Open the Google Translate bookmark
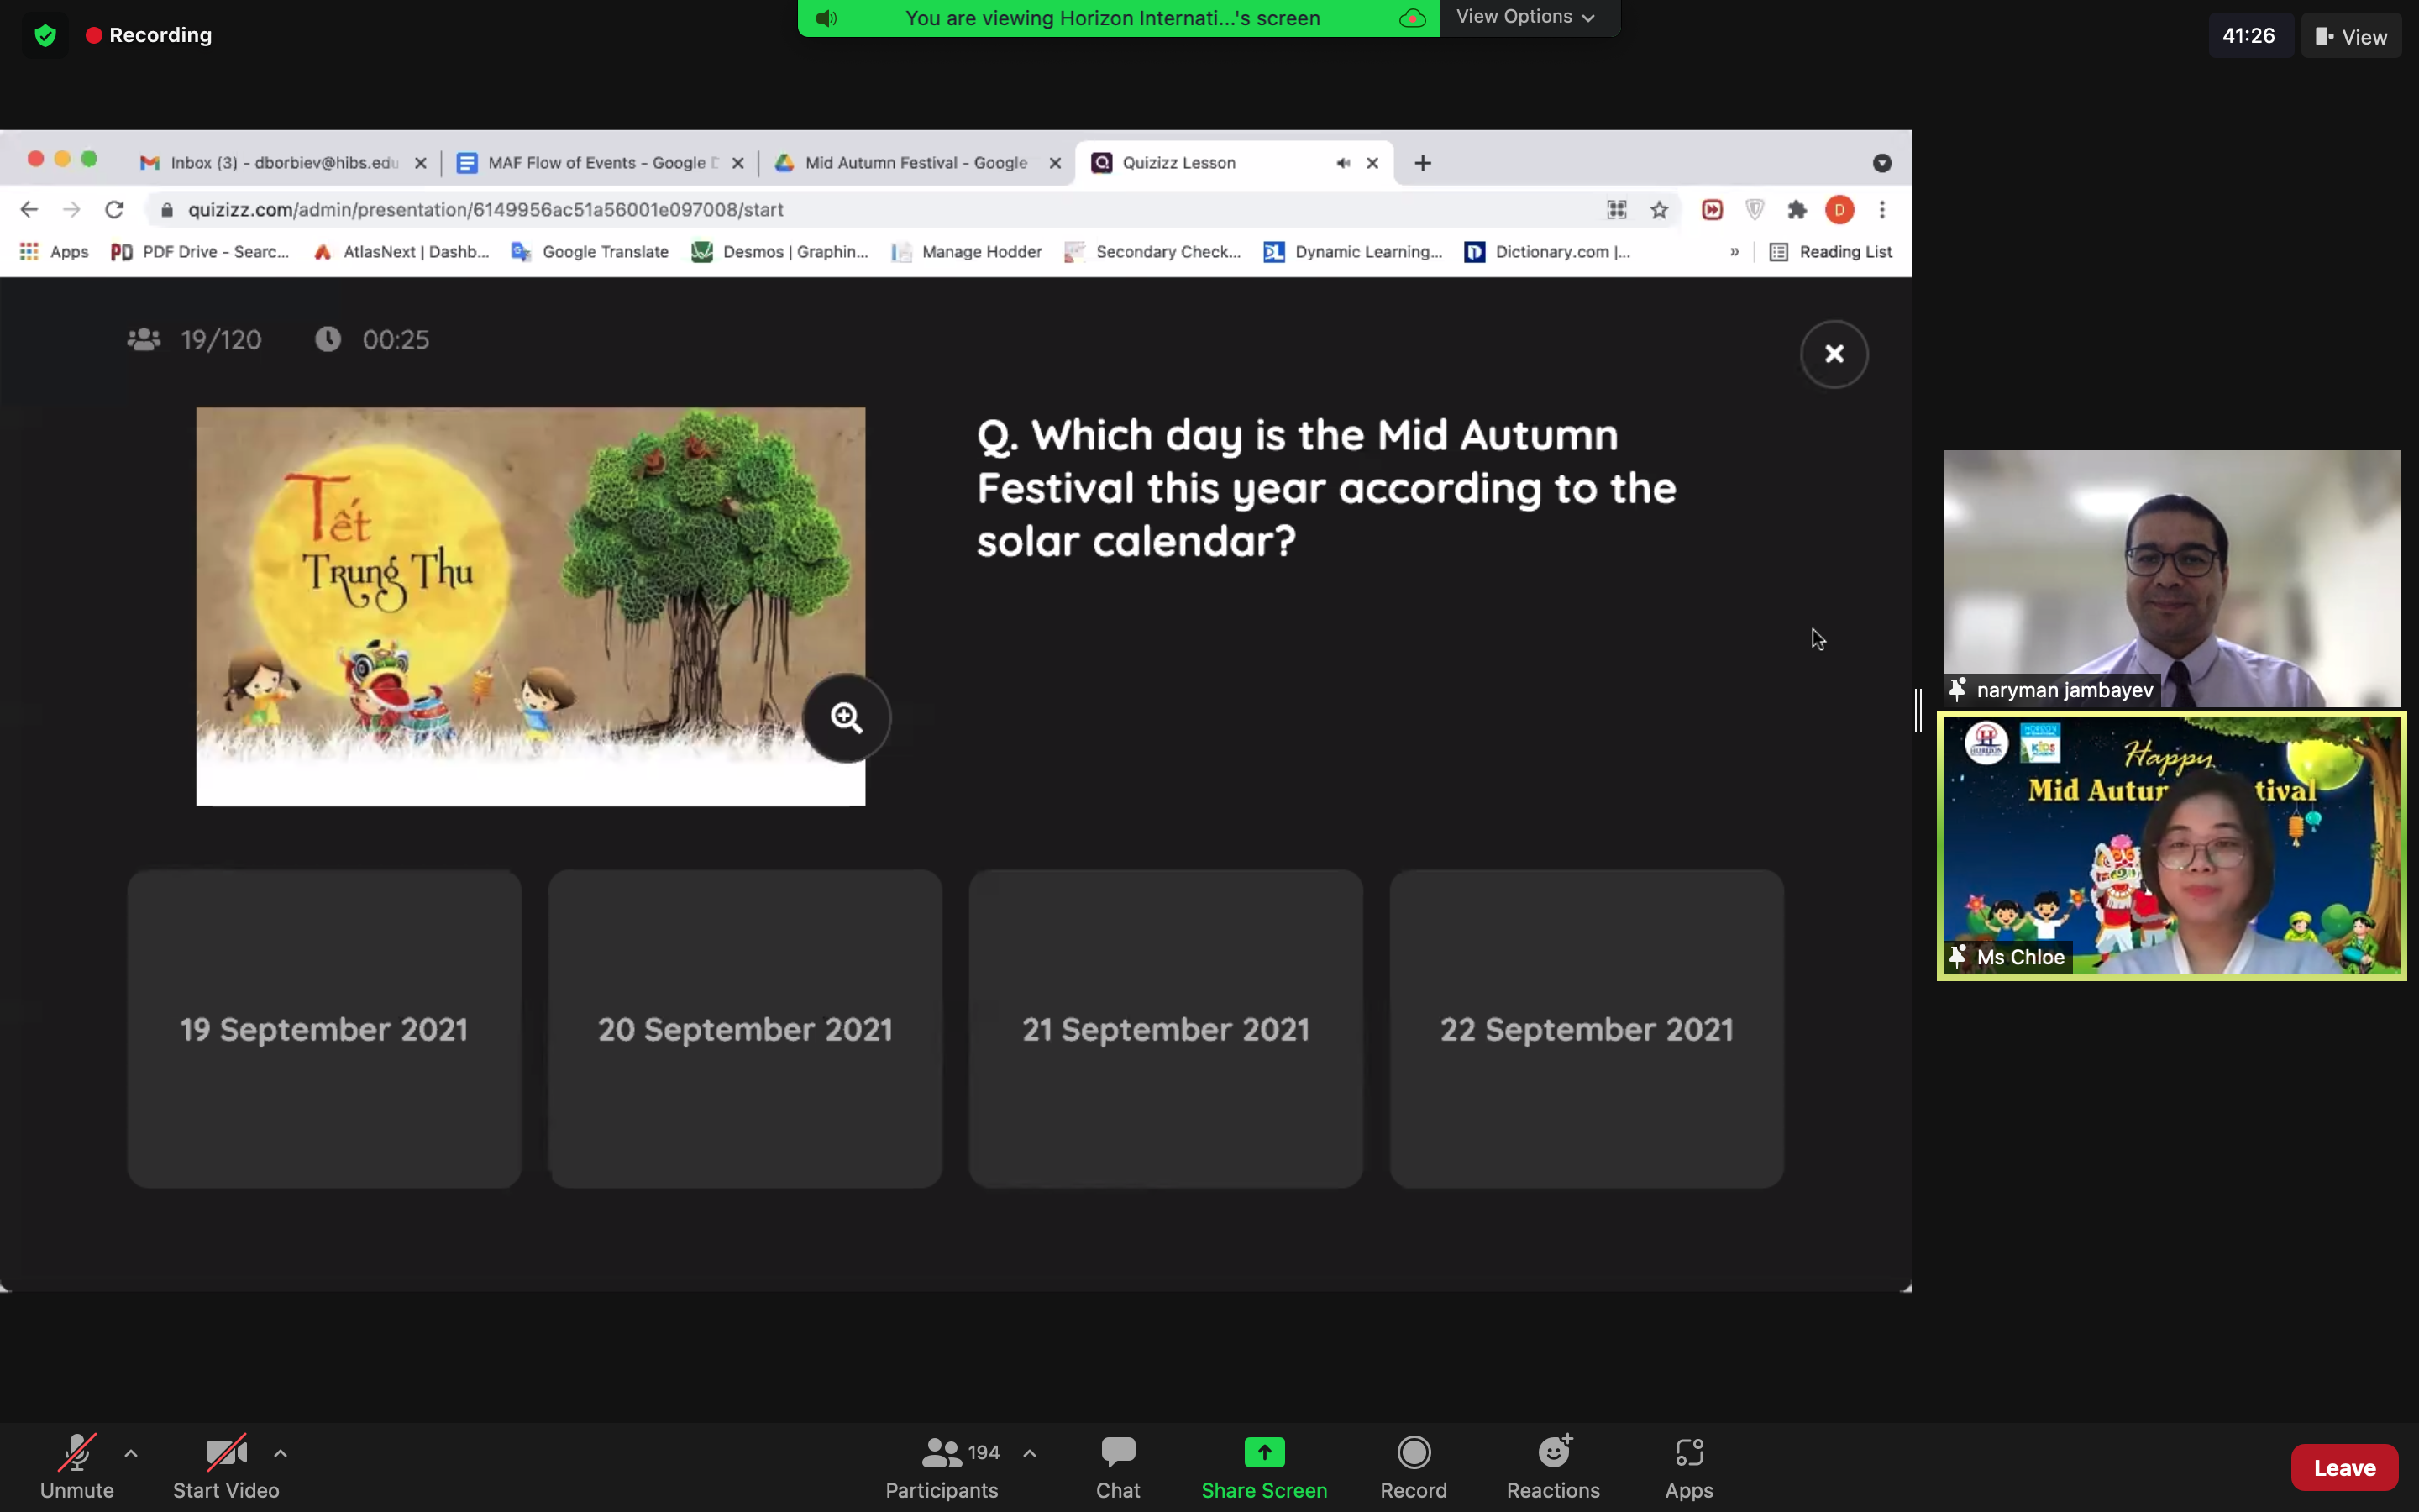2419x1512 pixels. (590, 252)
